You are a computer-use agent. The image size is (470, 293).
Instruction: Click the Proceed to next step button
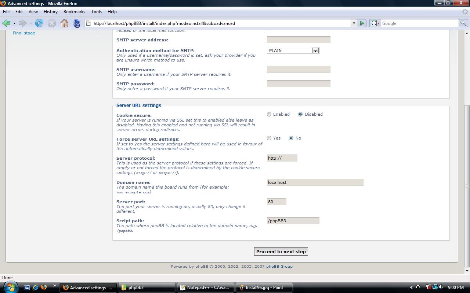pyautogui.click(x=281, y=252)
